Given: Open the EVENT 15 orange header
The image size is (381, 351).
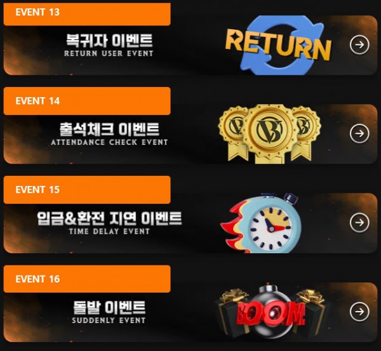Looking at the screenshot, I should click(x=87, y=190).
